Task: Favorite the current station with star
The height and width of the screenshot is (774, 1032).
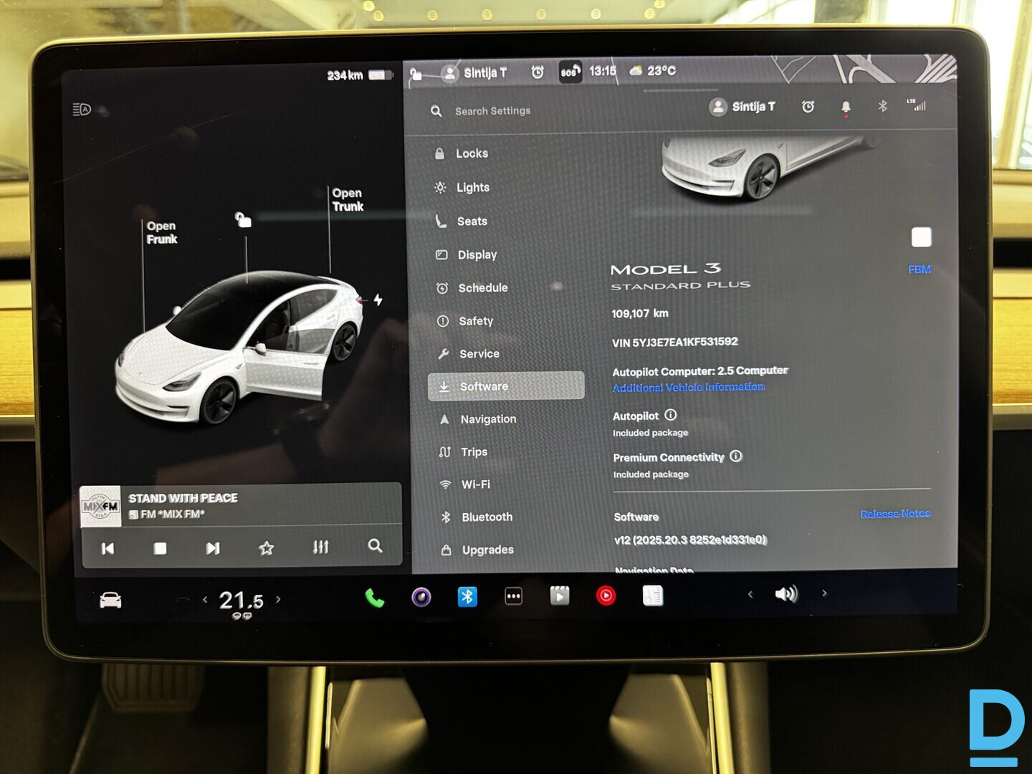Action: click(x=266, y=548)
